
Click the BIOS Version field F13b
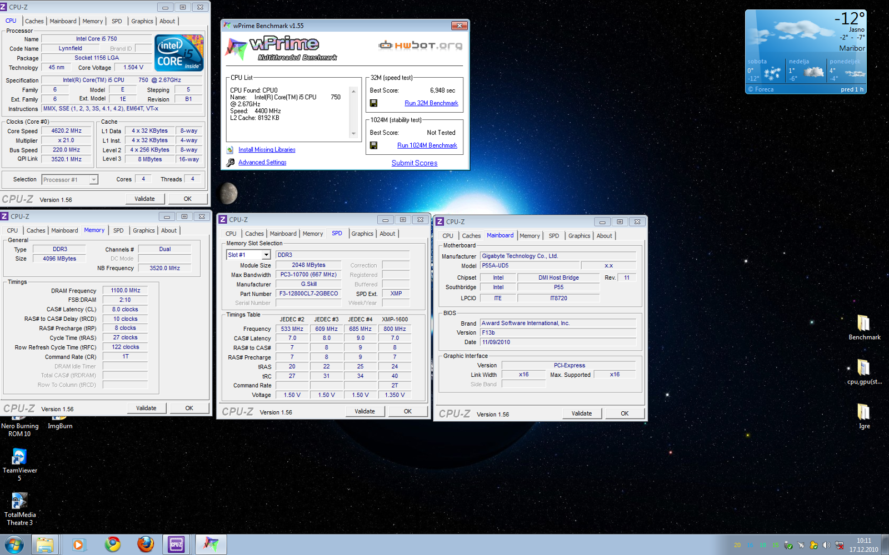(558, 332)
